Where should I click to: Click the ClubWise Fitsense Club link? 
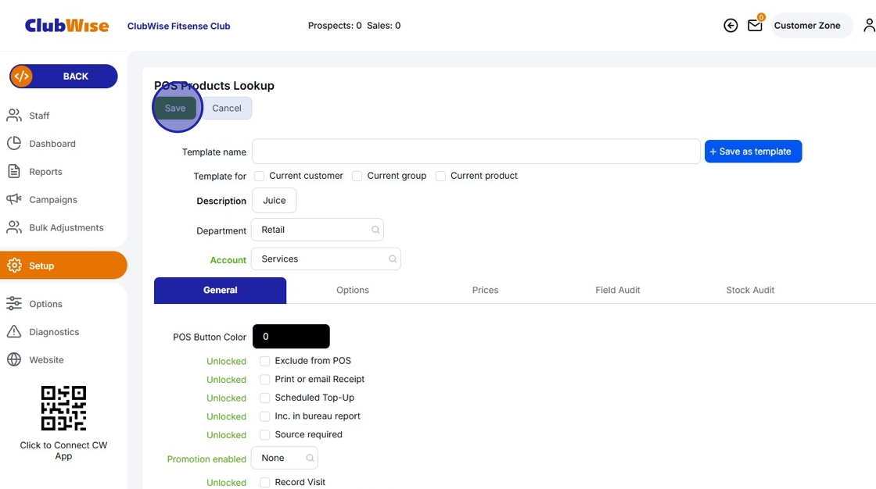[179, 26]
